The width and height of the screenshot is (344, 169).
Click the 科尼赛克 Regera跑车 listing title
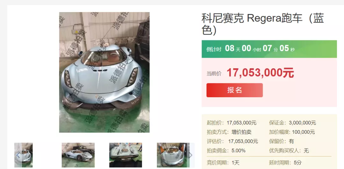tap(262, 24)
